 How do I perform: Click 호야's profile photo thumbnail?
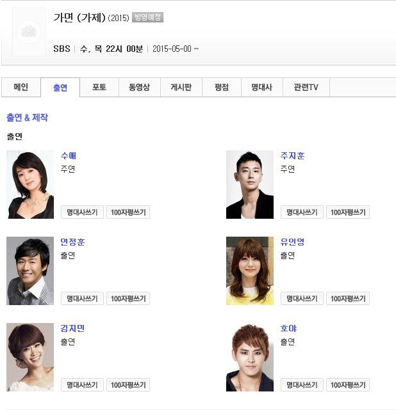(x=250, y=357)
